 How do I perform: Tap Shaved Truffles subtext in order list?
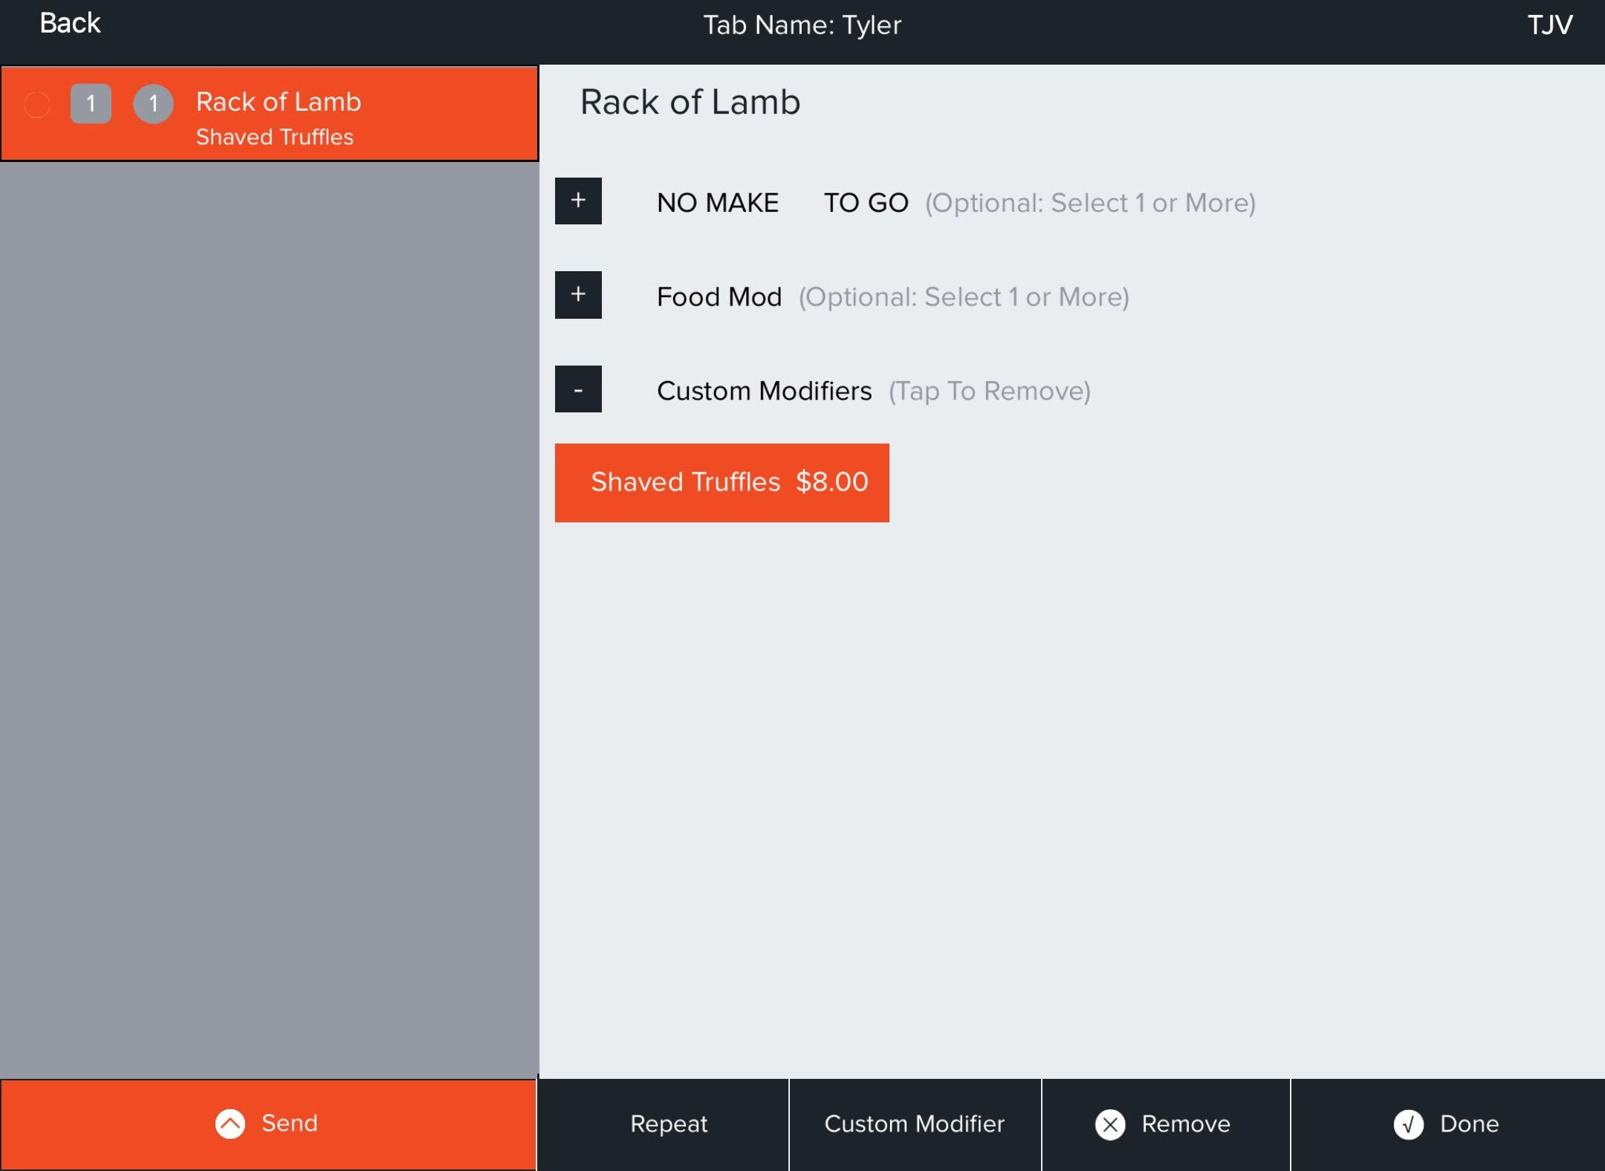click(274, 137)
